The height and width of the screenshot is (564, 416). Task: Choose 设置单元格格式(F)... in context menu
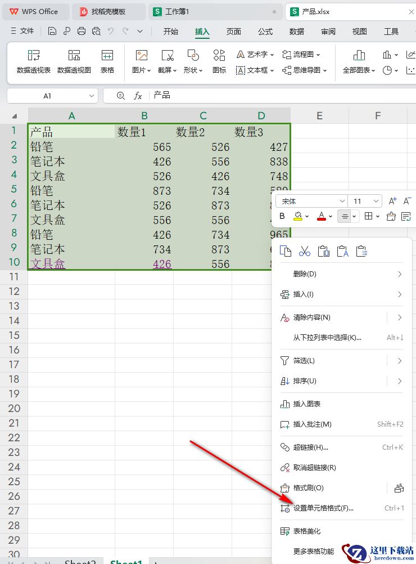pyautogui.click(x=342, y=508)
